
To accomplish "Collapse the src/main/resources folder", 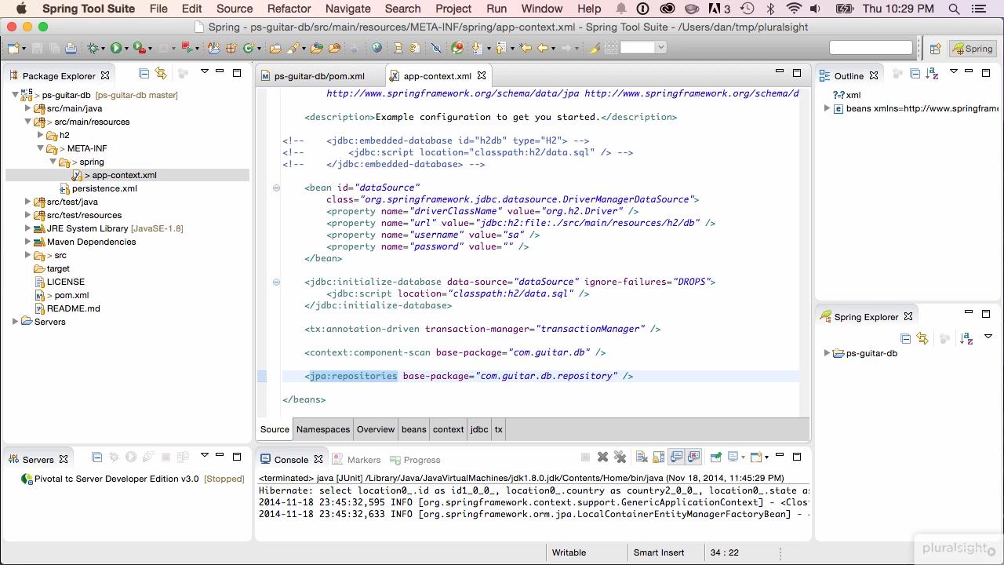I will pos(27,122).
